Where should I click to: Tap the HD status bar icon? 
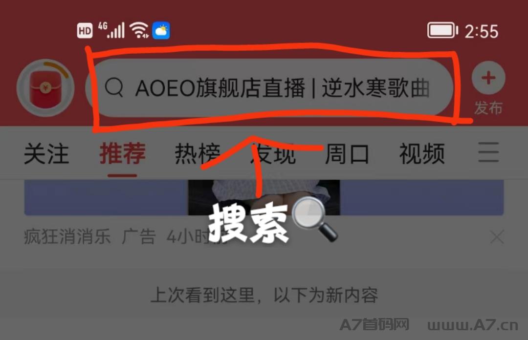pyautogui.click(x=85, y=31)
